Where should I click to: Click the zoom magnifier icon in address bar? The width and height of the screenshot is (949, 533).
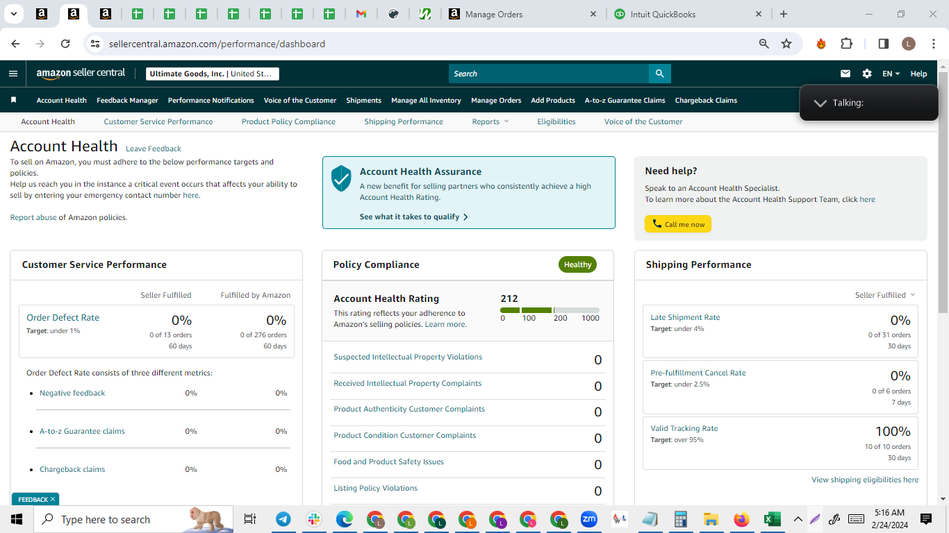point(764,44)
